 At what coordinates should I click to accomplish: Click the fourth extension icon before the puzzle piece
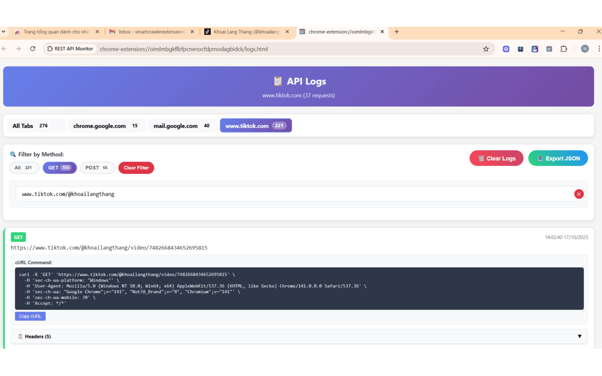[549, 49]
